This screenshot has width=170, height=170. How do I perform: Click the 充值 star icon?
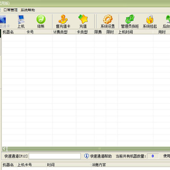[x=83, y=19]
